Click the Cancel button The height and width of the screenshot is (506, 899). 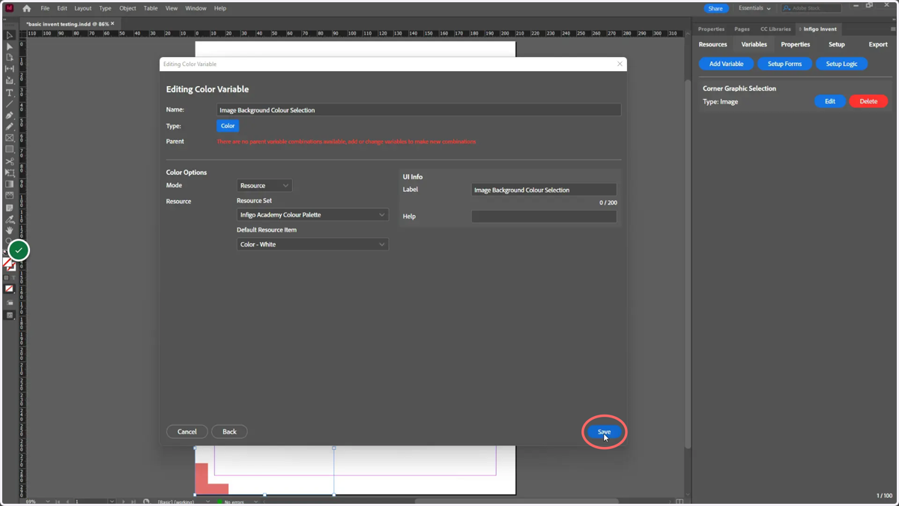(x=187, y=432)
